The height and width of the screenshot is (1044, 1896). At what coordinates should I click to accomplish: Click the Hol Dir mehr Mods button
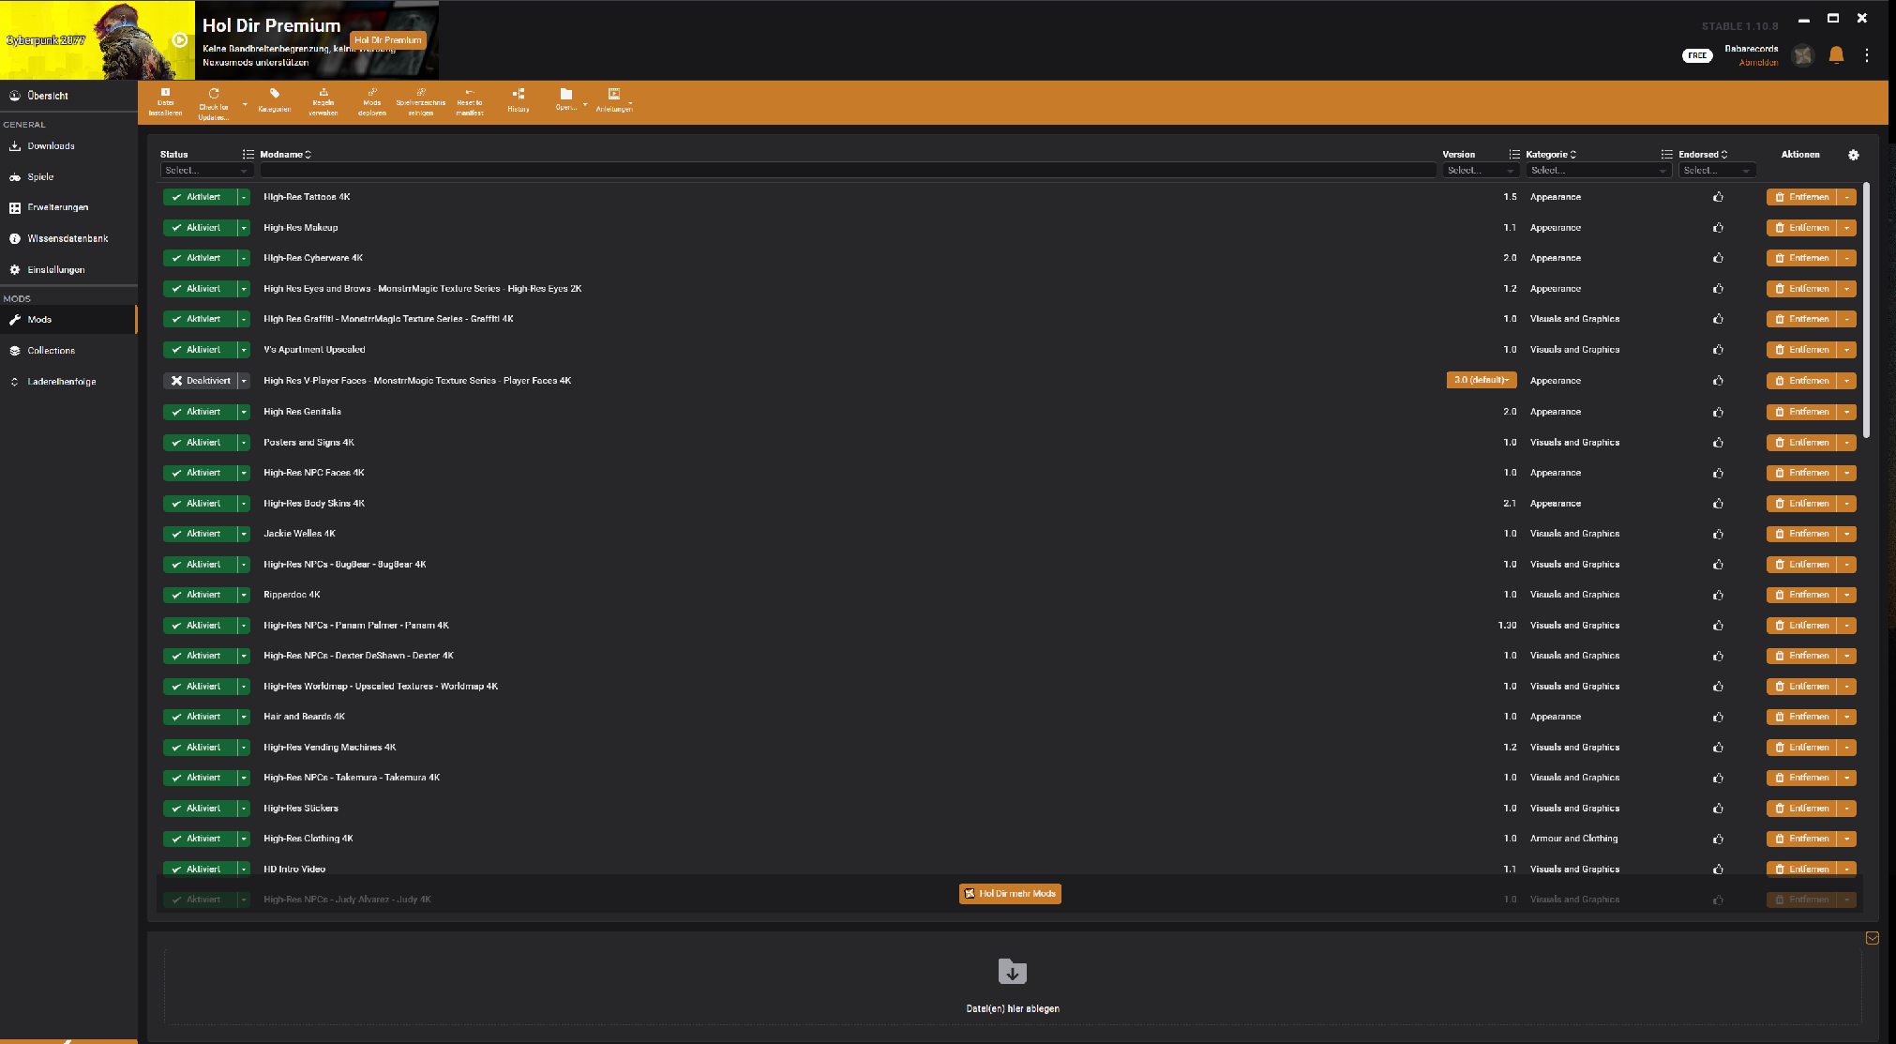click(x=1010, y=894)
